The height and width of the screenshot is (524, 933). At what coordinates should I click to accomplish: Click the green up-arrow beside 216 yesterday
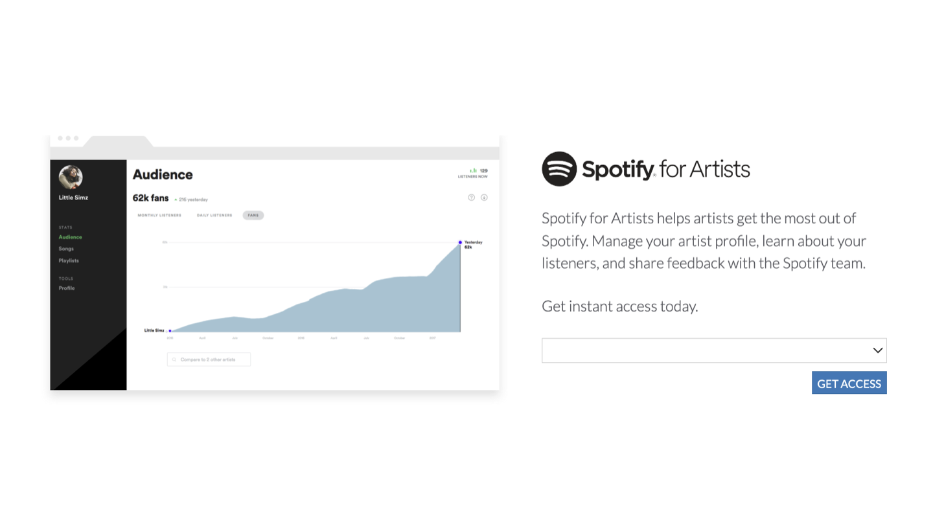pyautogui.click(x=176, y=199)
